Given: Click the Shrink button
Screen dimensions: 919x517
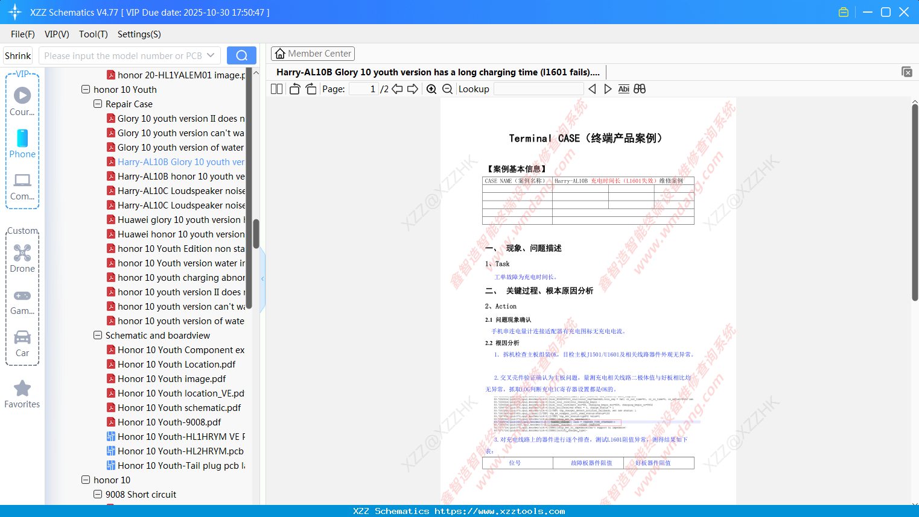Looking at the screenshot, I should click(18, 55).
